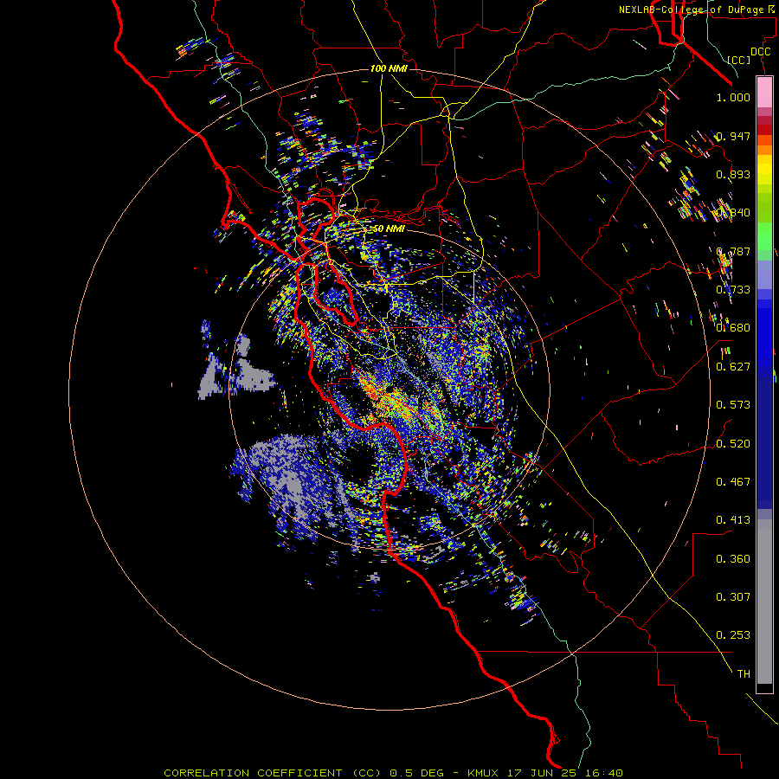The image size is (779, 779).
Task: Select the pink segment of the color bar
Action: (x=764, y=93)
